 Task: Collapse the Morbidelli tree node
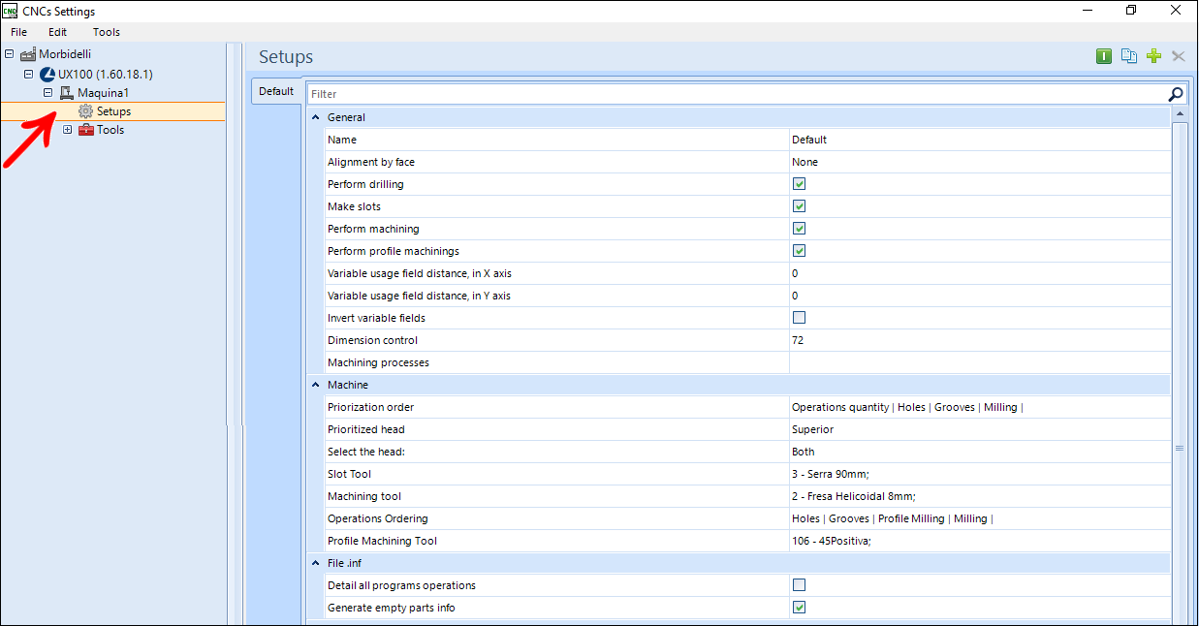(x=10, y=54)
